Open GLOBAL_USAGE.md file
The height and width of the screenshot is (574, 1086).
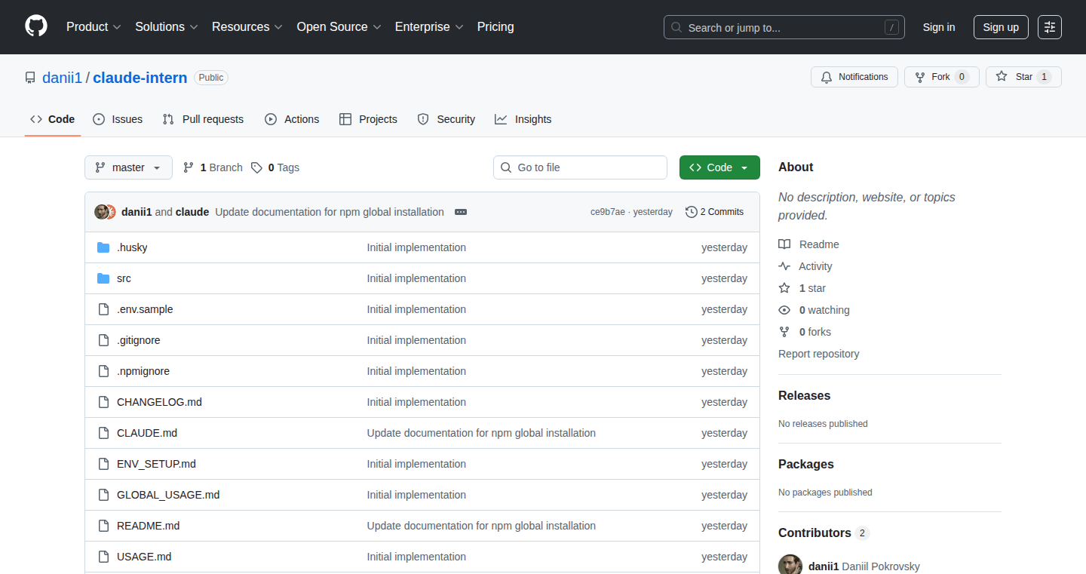coord(168,495)
